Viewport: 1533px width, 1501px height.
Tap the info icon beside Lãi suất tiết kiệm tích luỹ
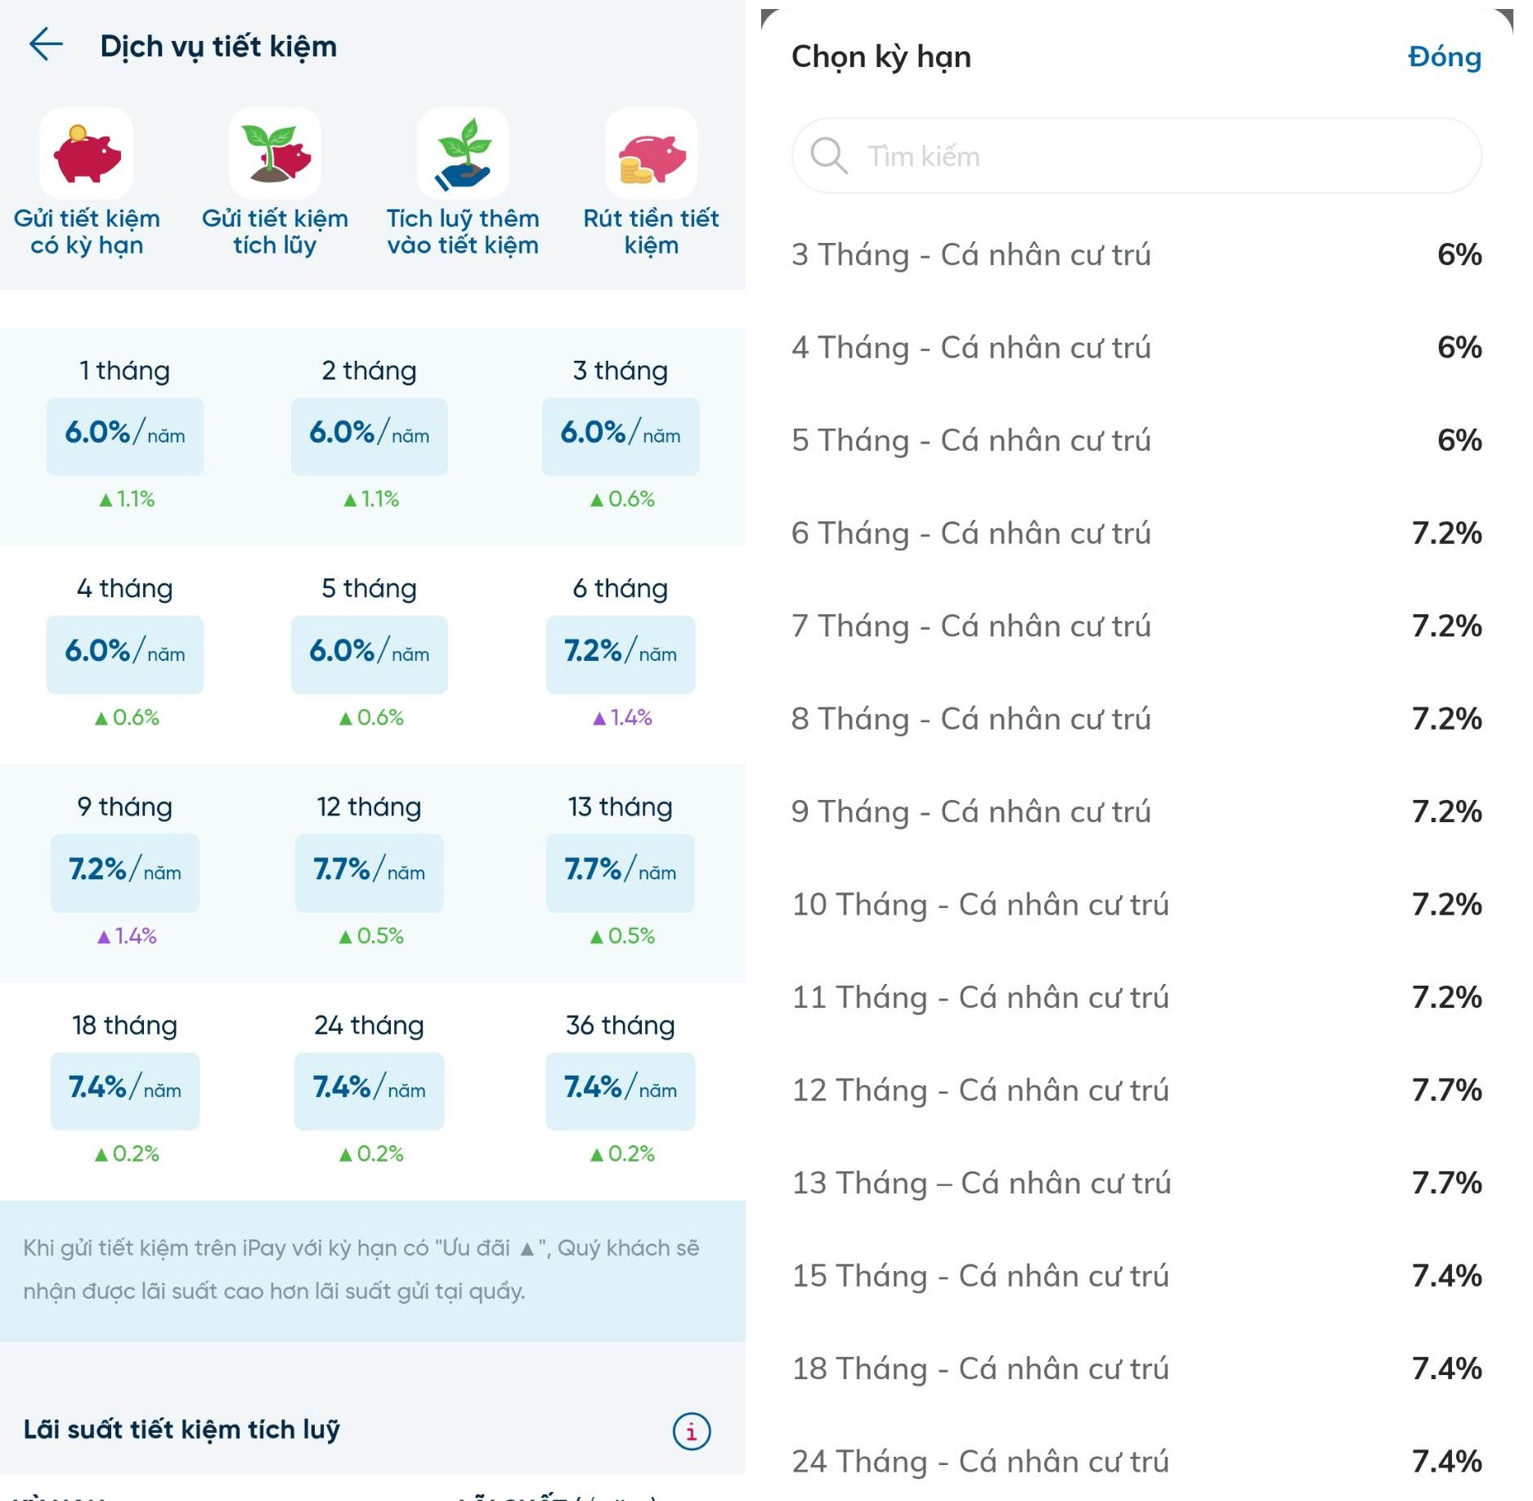[x=691, y=1431]
